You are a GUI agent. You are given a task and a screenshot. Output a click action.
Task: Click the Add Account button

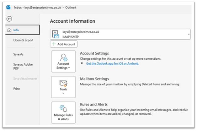pos(64,44)
